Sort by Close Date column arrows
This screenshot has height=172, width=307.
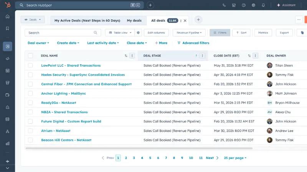pos(249,56)
